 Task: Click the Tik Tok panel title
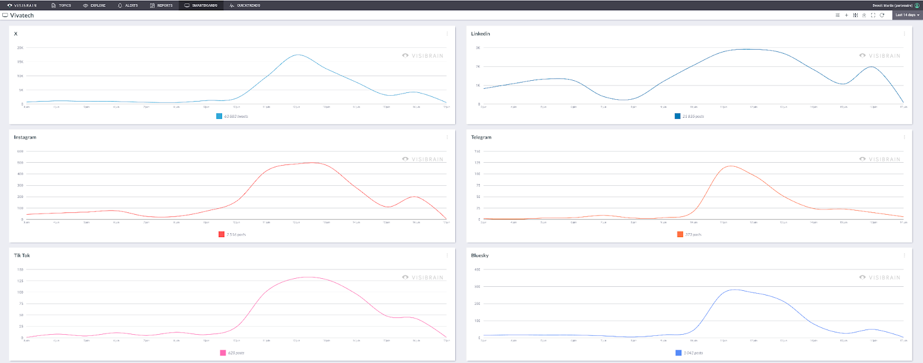point(22,255)
